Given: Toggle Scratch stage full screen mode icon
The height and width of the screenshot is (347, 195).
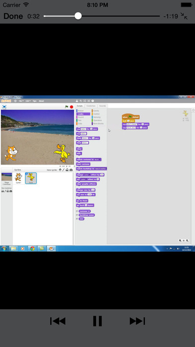Looking at the screenshot, I should [x=4, y=107].
